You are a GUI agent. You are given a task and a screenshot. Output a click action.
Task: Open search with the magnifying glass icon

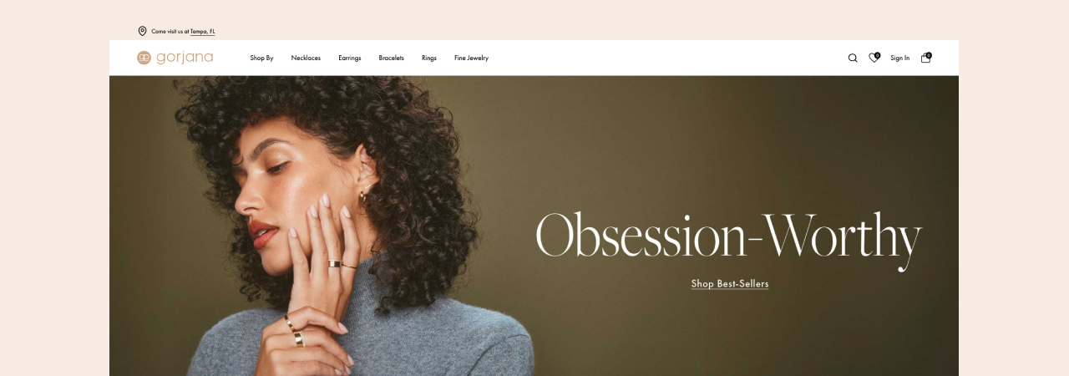point(853,58)
